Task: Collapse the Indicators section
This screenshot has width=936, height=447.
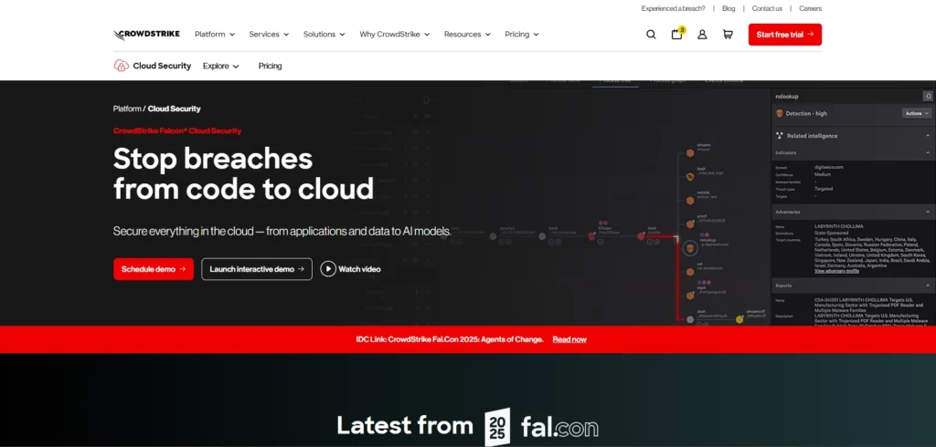Action: 928,152
